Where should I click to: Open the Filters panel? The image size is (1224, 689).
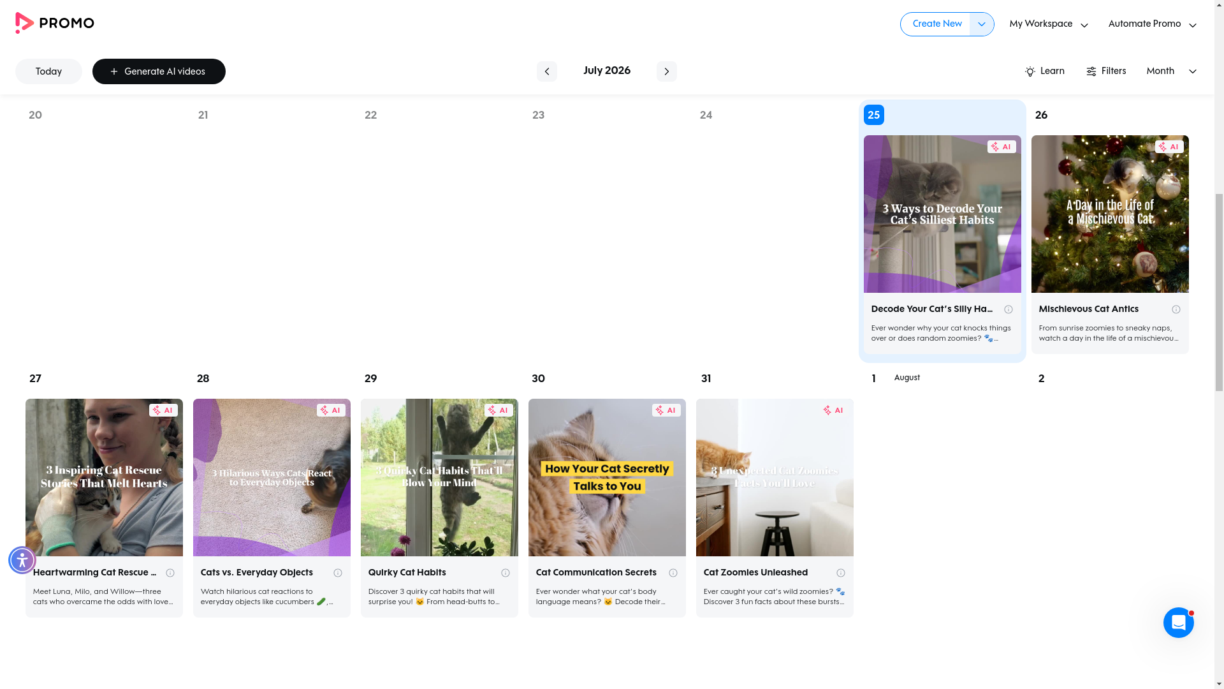[x=1105, y=71]
